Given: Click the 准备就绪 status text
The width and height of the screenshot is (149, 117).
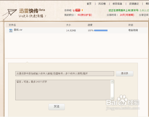Looking at the screenshot, I should pos(133,30).
